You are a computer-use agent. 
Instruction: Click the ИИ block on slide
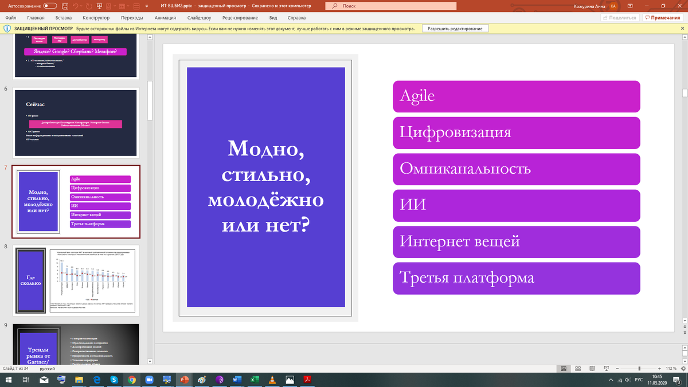(x=517, y=205)
